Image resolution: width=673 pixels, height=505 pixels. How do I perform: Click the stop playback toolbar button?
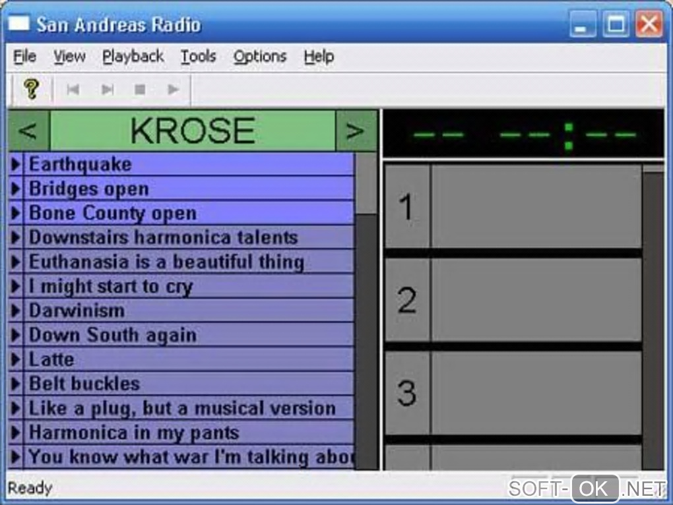[x=140, y=89]
